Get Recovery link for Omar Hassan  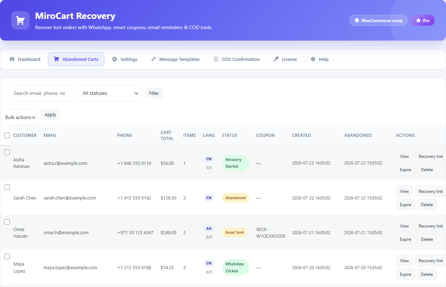click(x=431, y=226)
